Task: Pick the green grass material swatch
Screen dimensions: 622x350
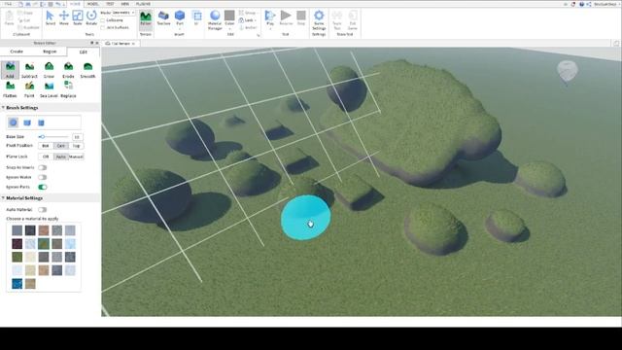Action: click(17, 257)
